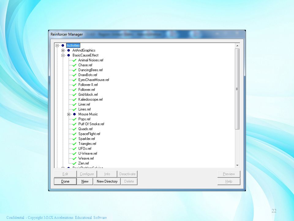Click the green checkmark of Chase.ref

point(74,65)
